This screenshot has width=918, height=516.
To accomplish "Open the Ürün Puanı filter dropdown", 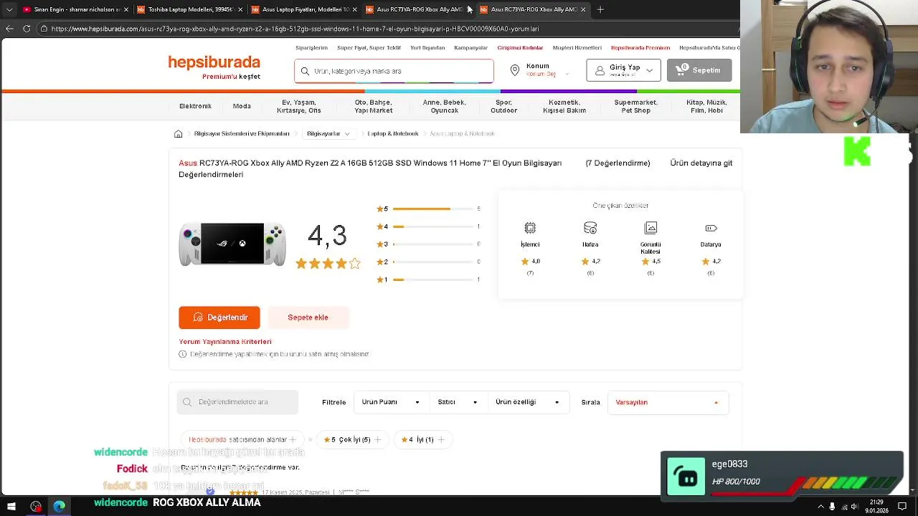I will [x=390, y=402].
